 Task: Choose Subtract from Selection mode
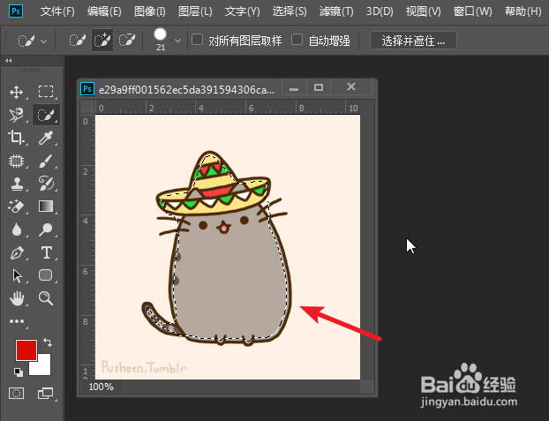tap(127, 41)
